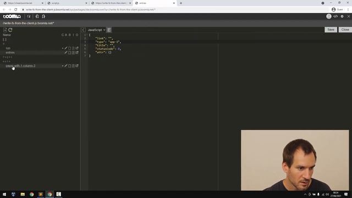Viewport: 352px width, 198px height.
Task: Click the new file icon above Name
Action: (5, 30)
